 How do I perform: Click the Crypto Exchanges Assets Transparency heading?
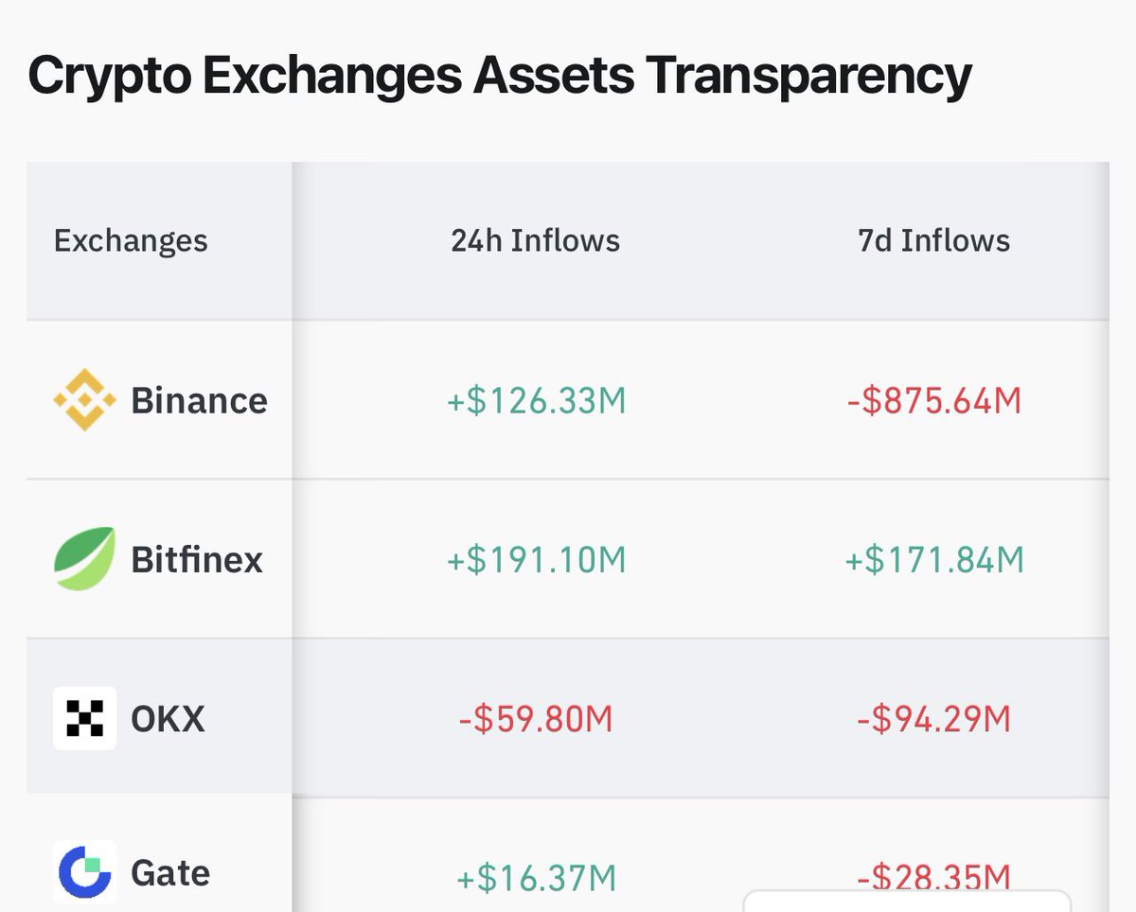(500, 78)
